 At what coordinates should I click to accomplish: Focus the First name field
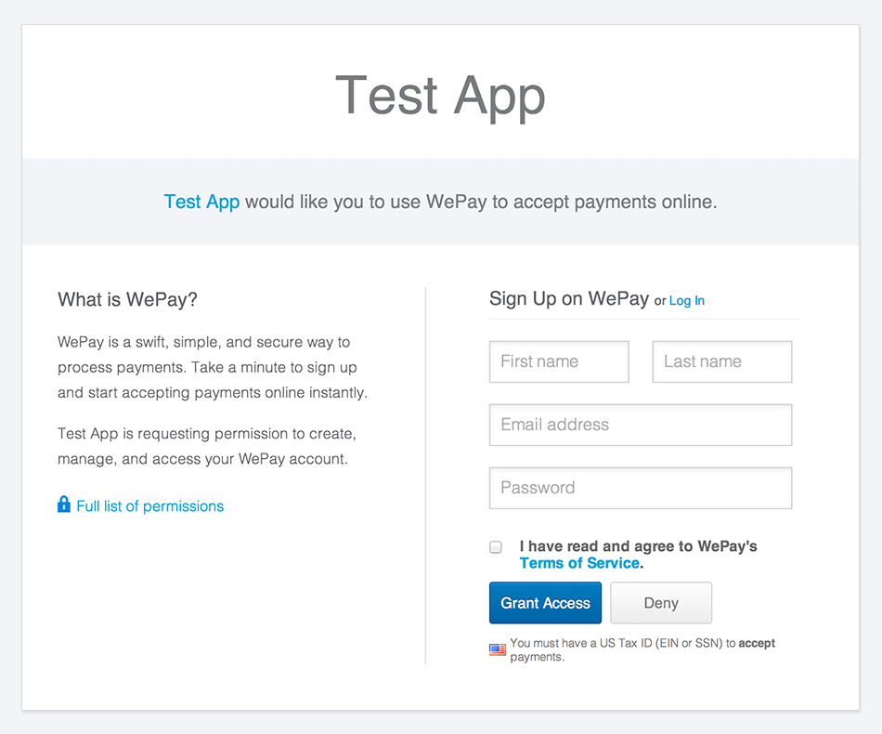pos(559,361)
